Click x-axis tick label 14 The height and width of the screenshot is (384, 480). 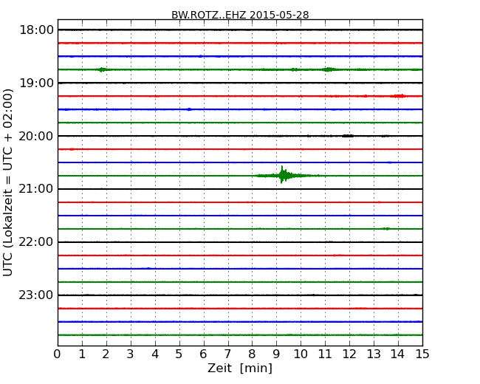[398, 354]
